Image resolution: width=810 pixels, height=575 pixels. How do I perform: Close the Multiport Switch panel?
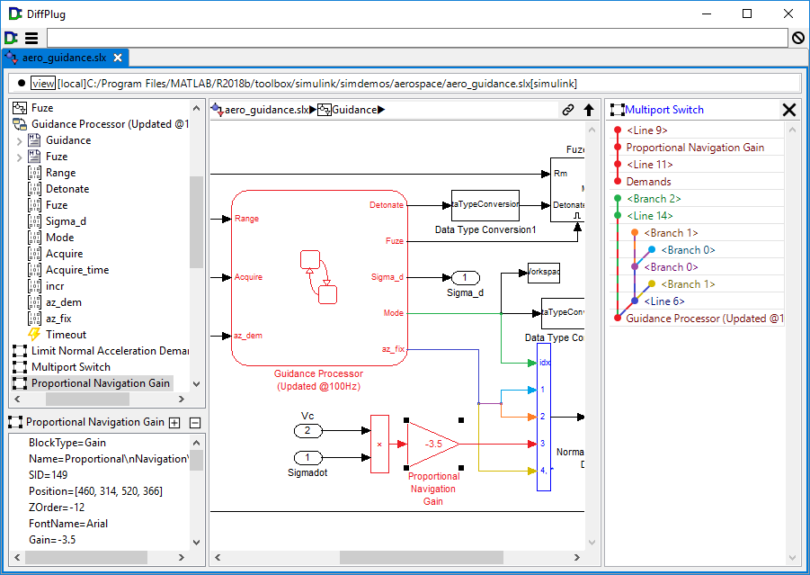pos(788,110)
